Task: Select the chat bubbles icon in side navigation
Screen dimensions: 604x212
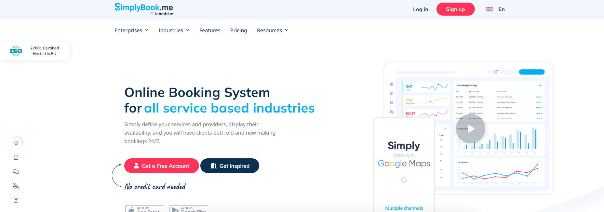Action: point(16,172)
